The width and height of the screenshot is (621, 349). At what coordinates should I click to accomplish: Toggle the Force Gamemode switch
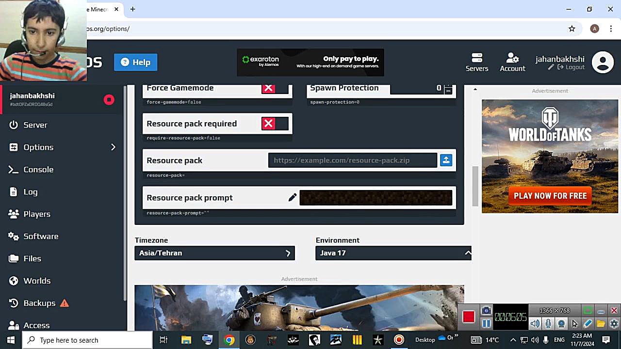(x=275, y=89)
